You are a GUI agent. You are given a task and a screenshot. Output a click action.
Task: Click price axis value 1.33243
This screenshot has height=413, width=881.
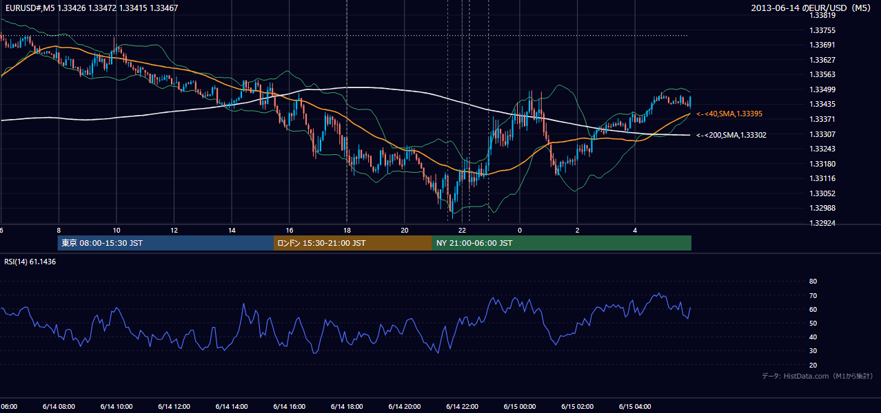(822, 149)
